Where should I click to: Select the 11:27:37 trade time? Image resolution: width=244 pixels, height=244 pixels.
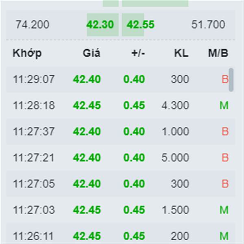[x=34, y=131]
